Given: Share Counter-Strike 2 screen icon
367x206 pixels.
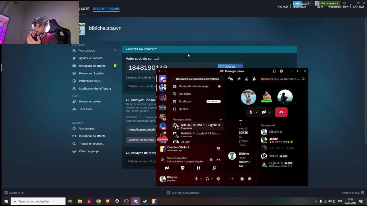Looking at the screenshot, I should coord(218,149).
